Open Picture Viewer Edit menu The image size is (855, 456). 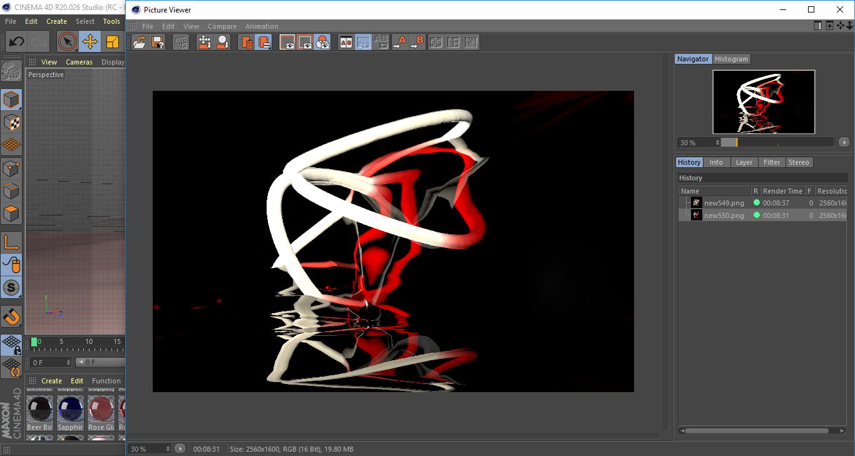pyautogui.click(x=168, y=26)
